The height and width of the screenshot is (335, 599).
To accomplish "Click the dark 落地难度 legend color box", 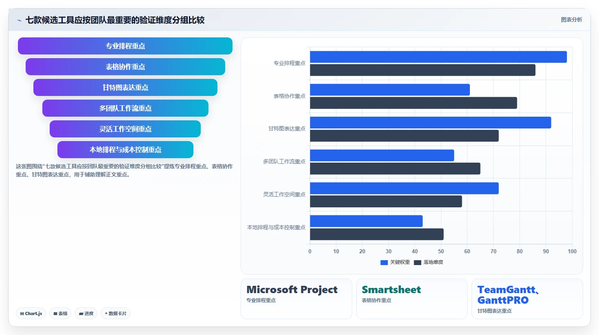I will pyautogui.click(x=417, y=263).
